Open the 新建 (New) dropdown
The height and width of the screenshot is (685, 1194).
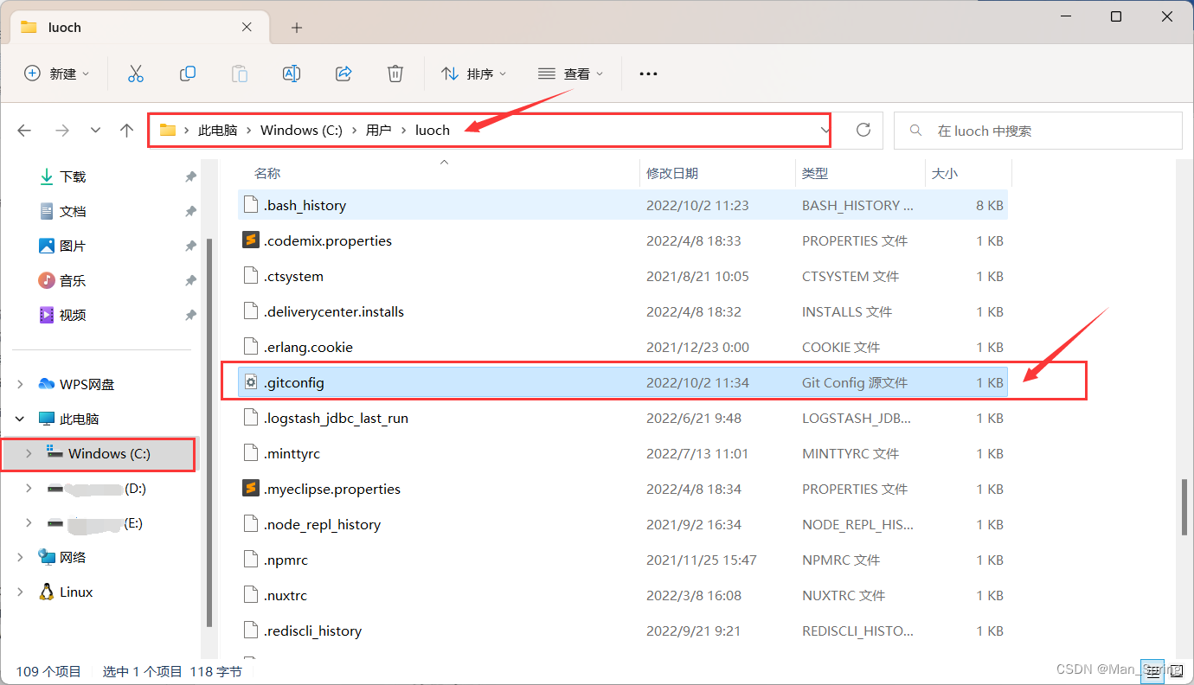pyautogui.click(x=56, y=74)
